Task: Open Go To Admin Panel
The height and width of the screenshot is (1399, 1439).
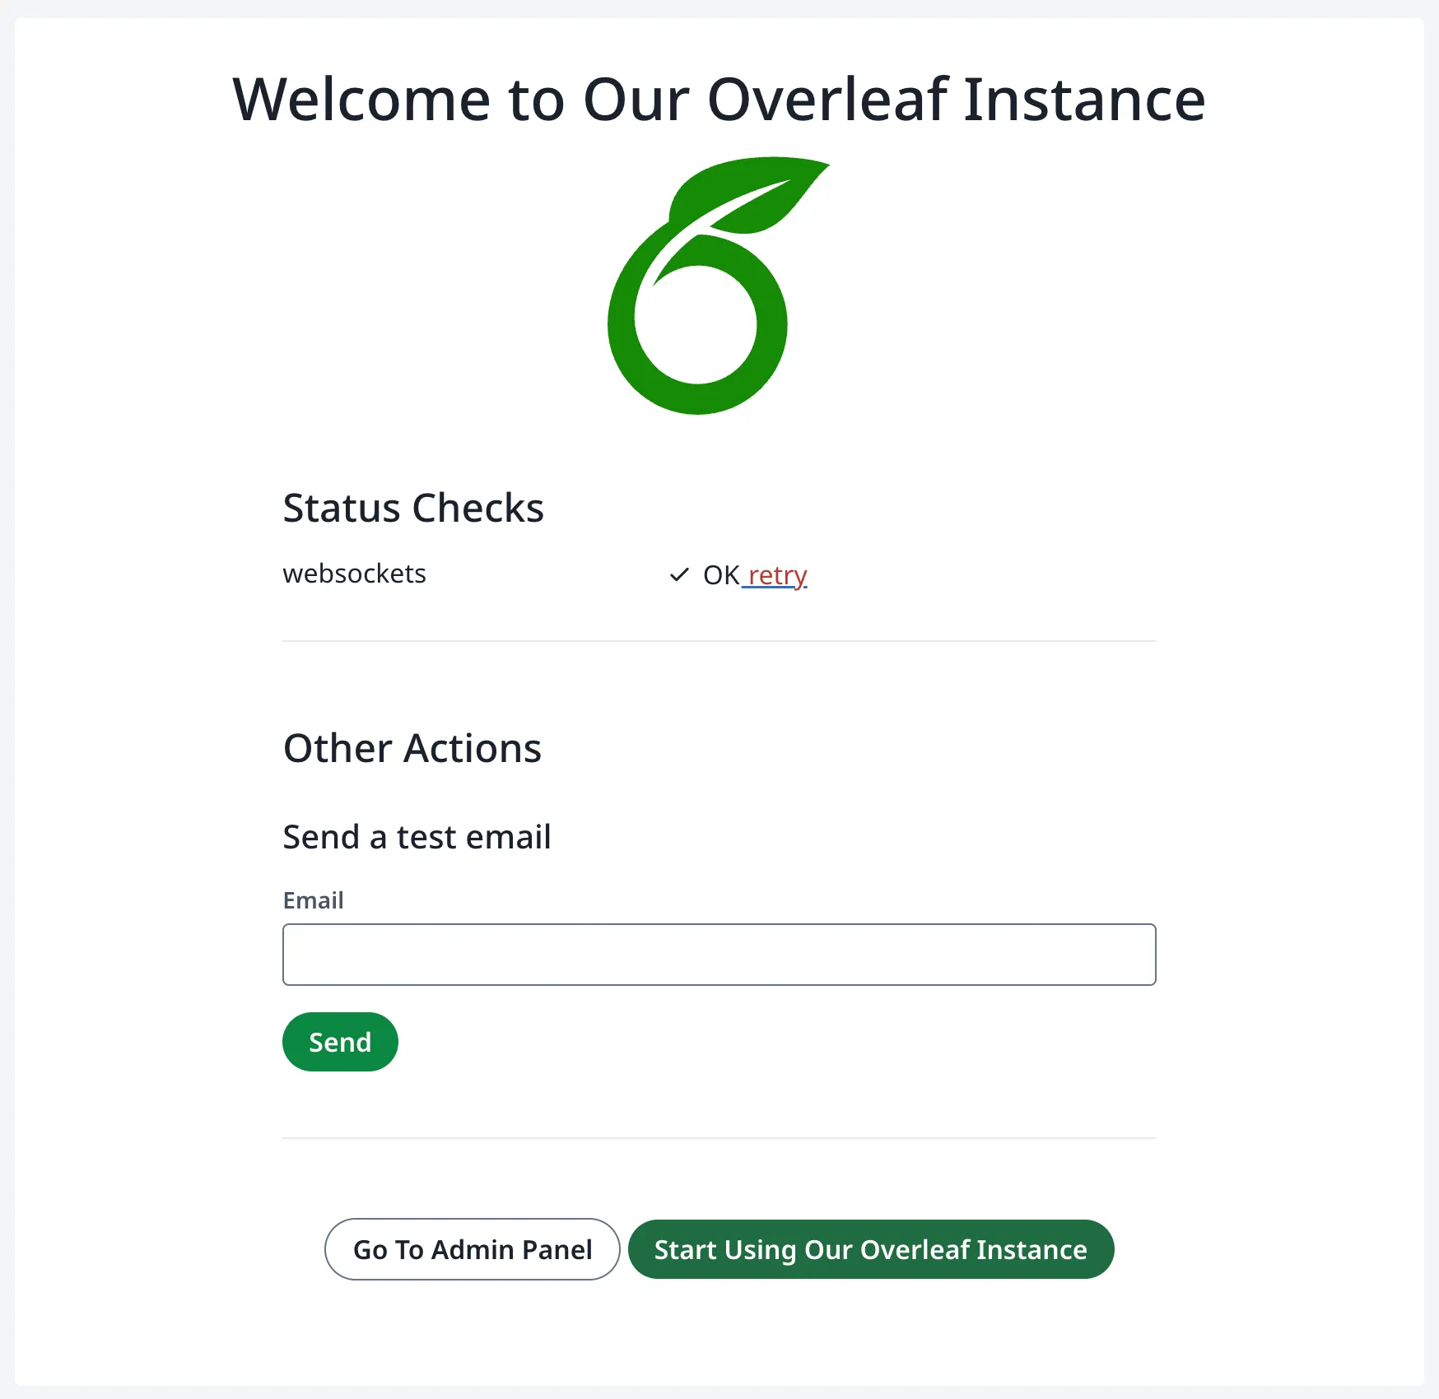Action: (x=472, y=1249)
